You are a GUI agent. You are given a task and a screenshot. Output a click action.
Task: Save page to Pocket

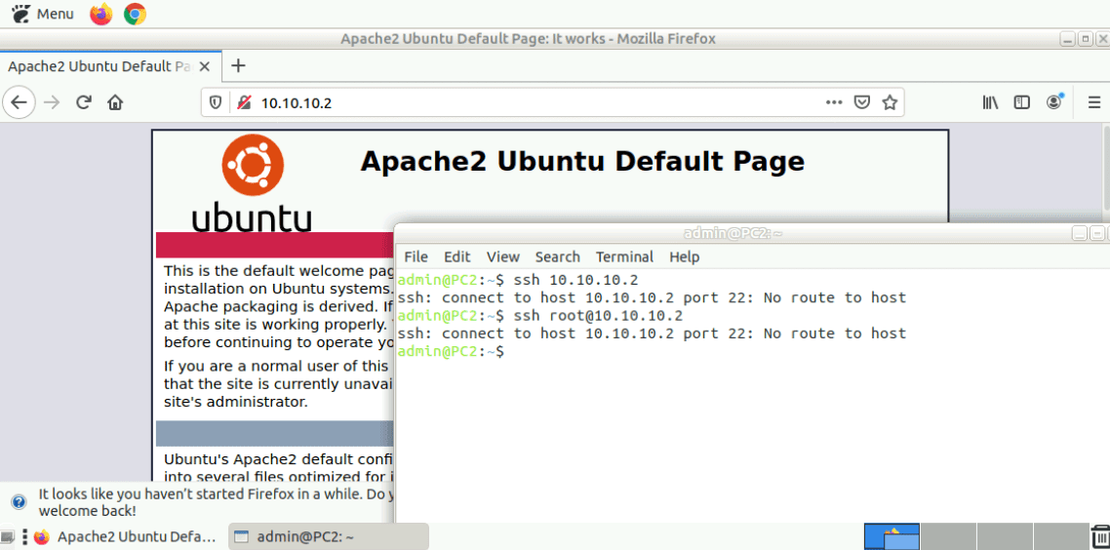pos(861,102)
